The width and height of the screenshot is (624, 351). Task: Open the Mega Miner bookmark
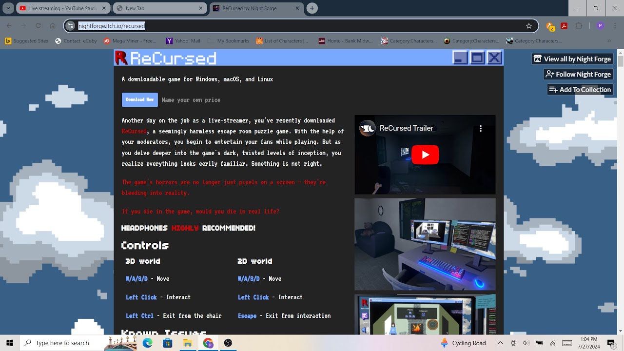130,41
